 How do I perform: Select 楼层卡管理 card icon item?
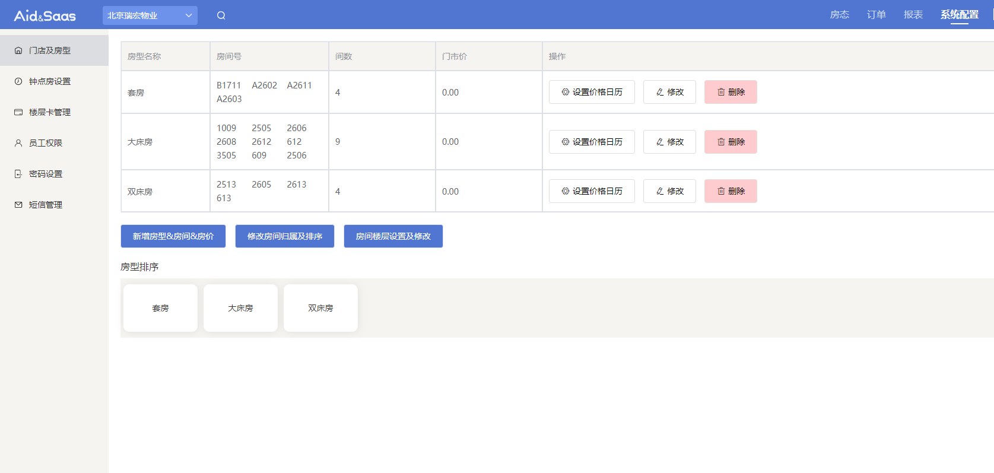(x=50, y=112)
